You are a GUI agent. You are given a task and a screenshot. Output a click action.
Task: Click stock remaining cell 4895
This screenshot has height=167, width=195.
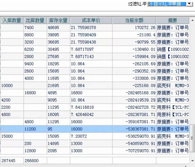(x=59, y=93)
